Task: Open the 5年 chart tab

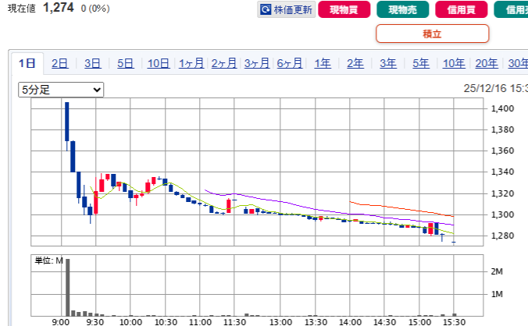Action: click(x=421, y=64)
